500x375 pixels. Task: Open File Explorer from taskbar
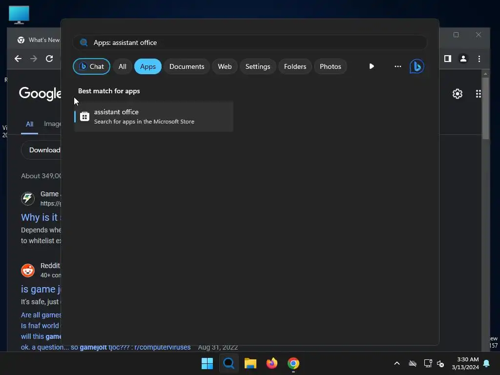pyautogui.click(x=250, y=363)
